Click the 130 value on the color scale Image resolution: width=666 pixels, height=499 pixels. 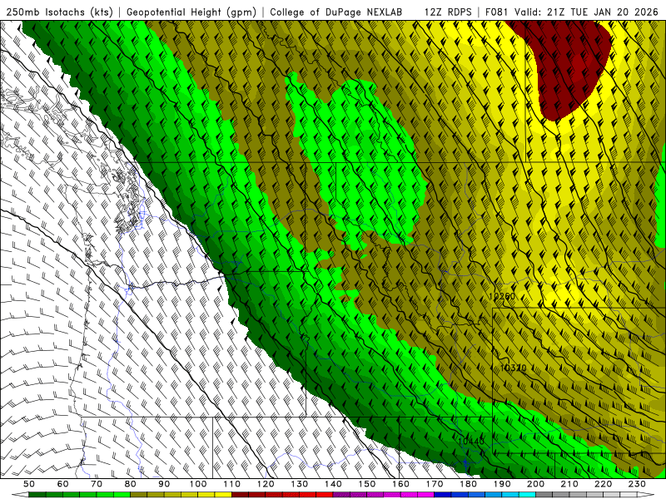[x=300, y=484]
